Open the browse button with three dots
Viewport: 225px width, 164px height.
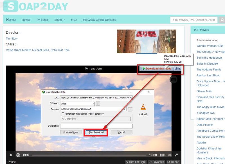130,110
